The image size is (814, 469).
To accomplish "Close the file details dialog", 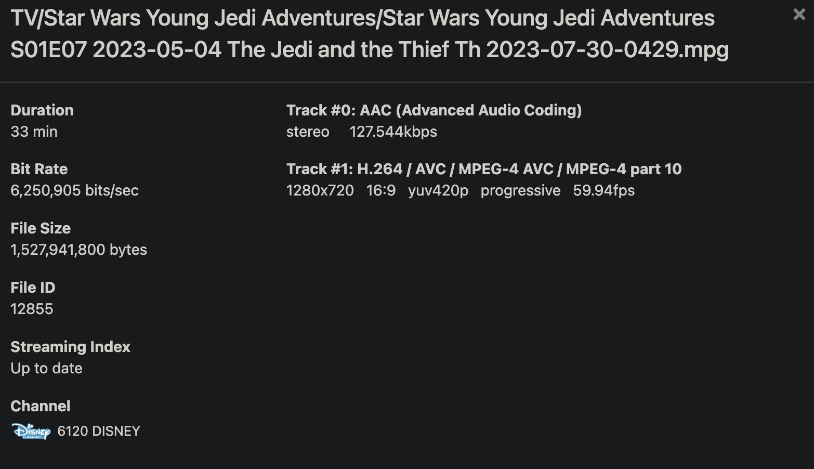I will point(799,15).
